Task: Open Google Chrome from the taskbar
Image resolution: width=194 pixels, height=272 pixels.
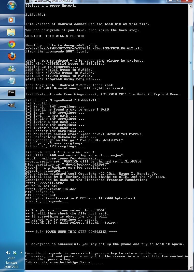Action: pyautogui.click(x=12, y=44)
